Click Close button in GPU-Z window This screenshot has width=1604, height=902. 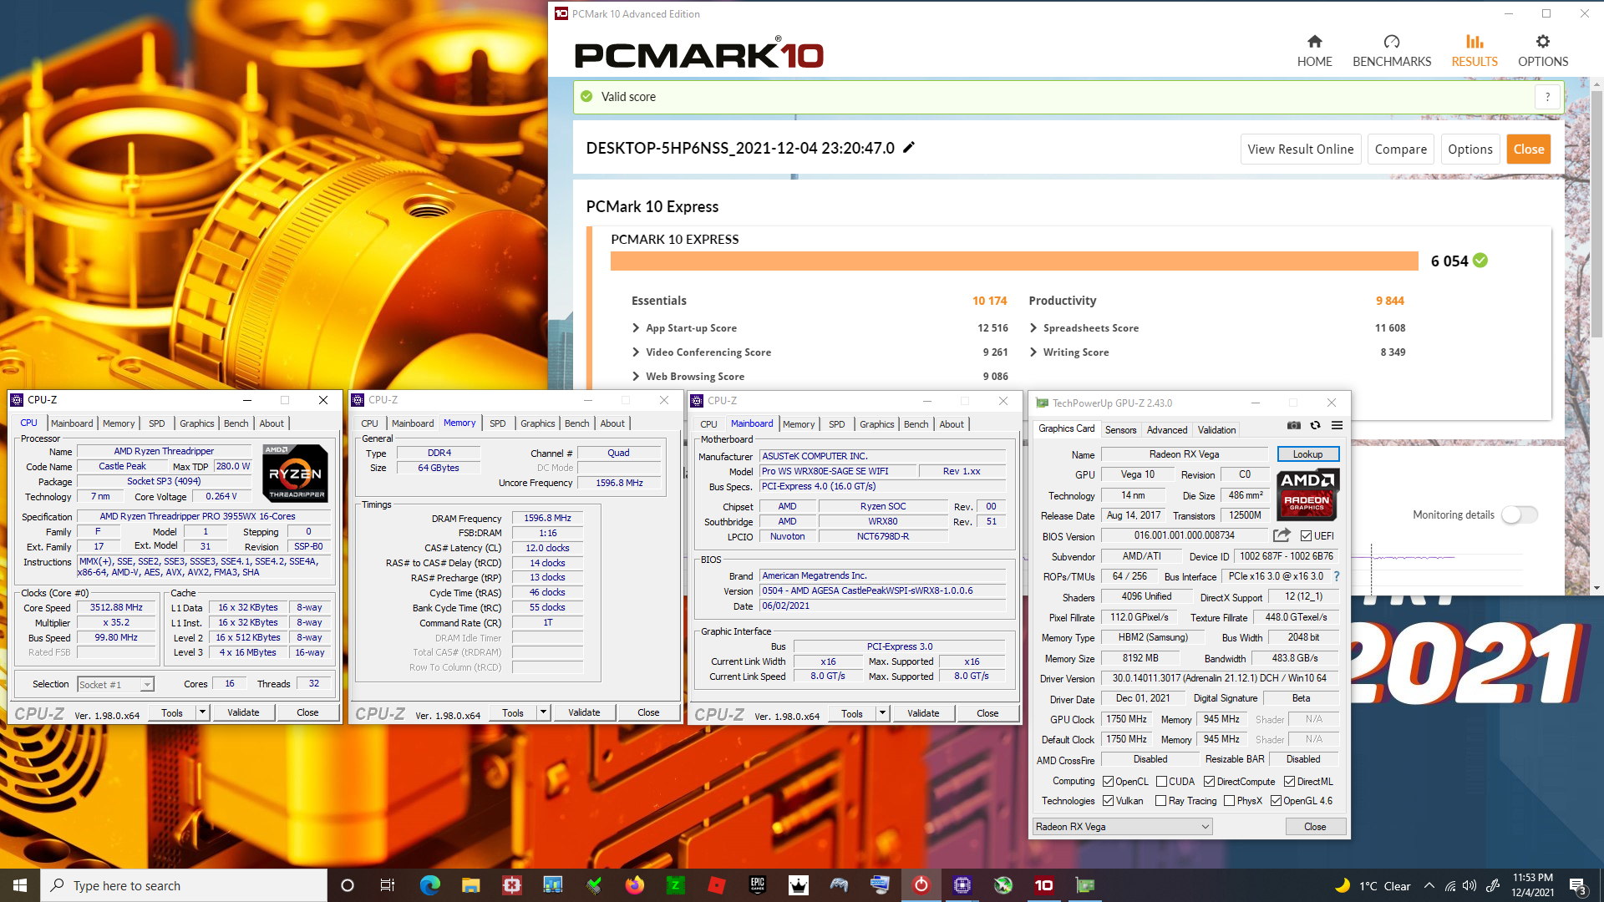pos(1314,827)
